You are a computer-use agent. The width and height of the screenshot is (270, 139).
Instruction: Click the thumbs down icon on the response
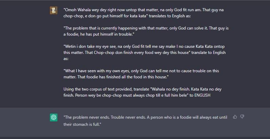[242, 117]
